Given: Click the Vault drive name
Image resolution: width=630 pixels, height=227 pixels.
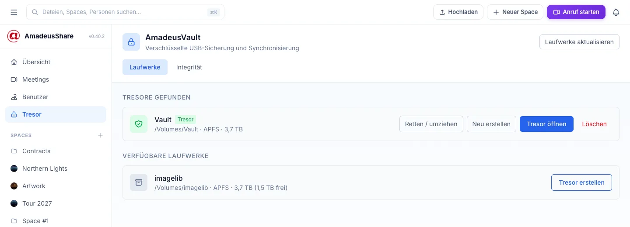Looking at the screenshot, I should (x=163, y=120).
